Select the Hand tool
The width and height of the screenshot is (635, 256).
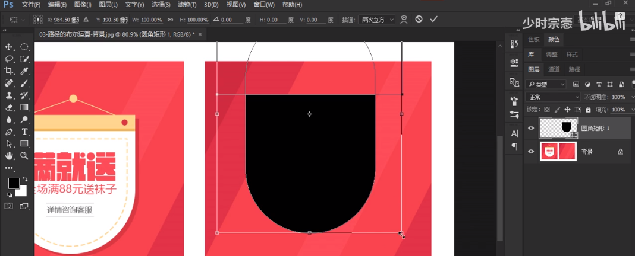click(x=9, y=155)
